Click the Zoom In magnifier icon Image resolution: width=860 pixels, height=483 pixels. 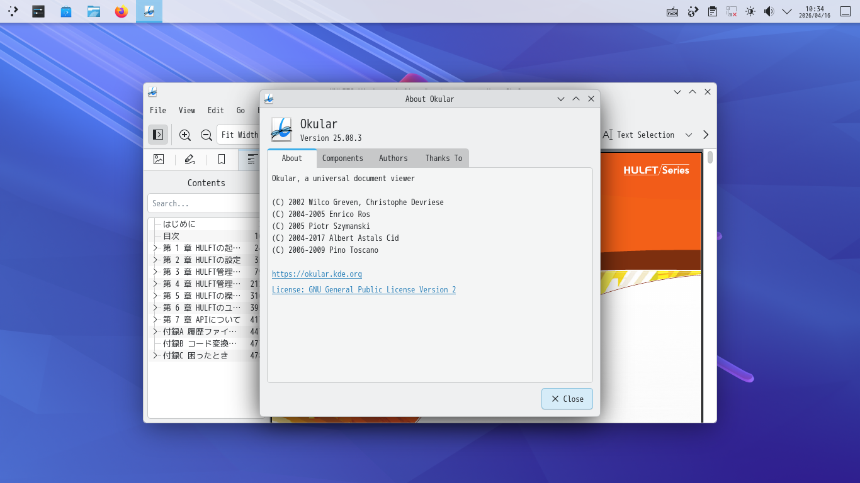(184, 135)
